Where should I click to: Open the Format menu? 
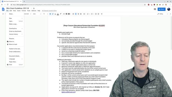[x=24, y=11]
